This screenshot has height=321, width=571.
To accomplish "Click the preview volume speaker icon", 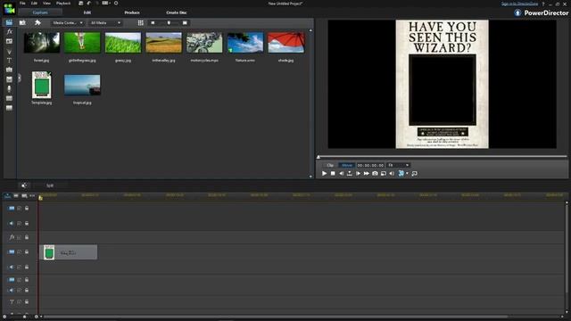I will 392,174.
